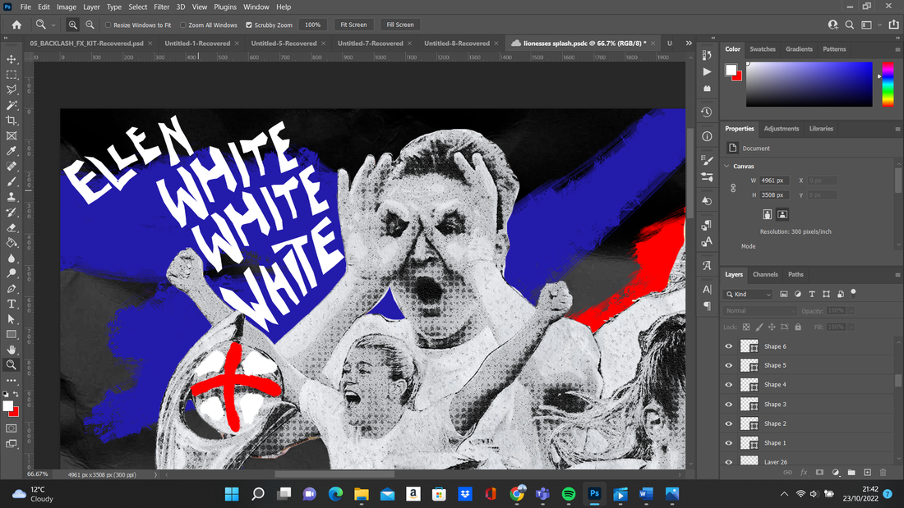Viewport: 904px width, 508px height.
Task: Select the Pen tool
Action: 12,289
